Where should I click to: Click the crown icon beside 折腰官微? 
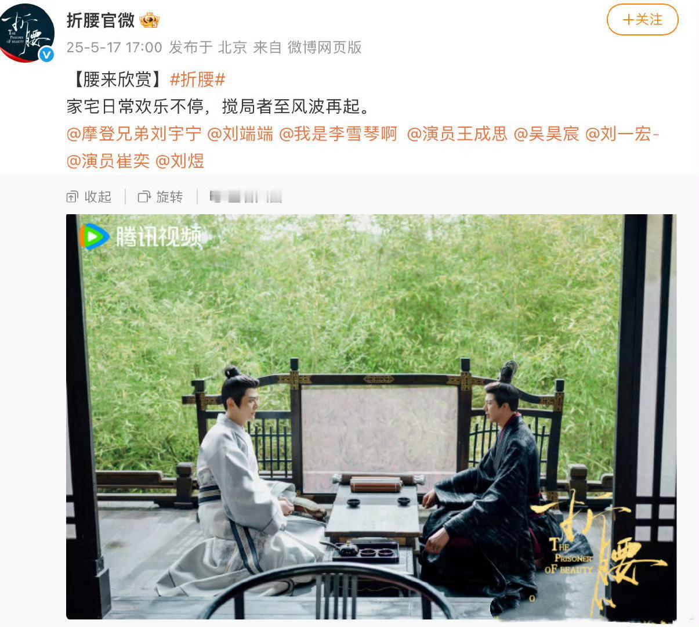click(x=149, y=20)
